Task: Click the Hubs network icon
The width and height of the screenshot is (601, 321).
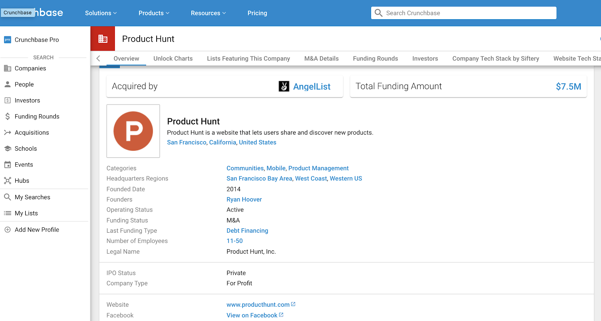Action: (x=8, y=180)
